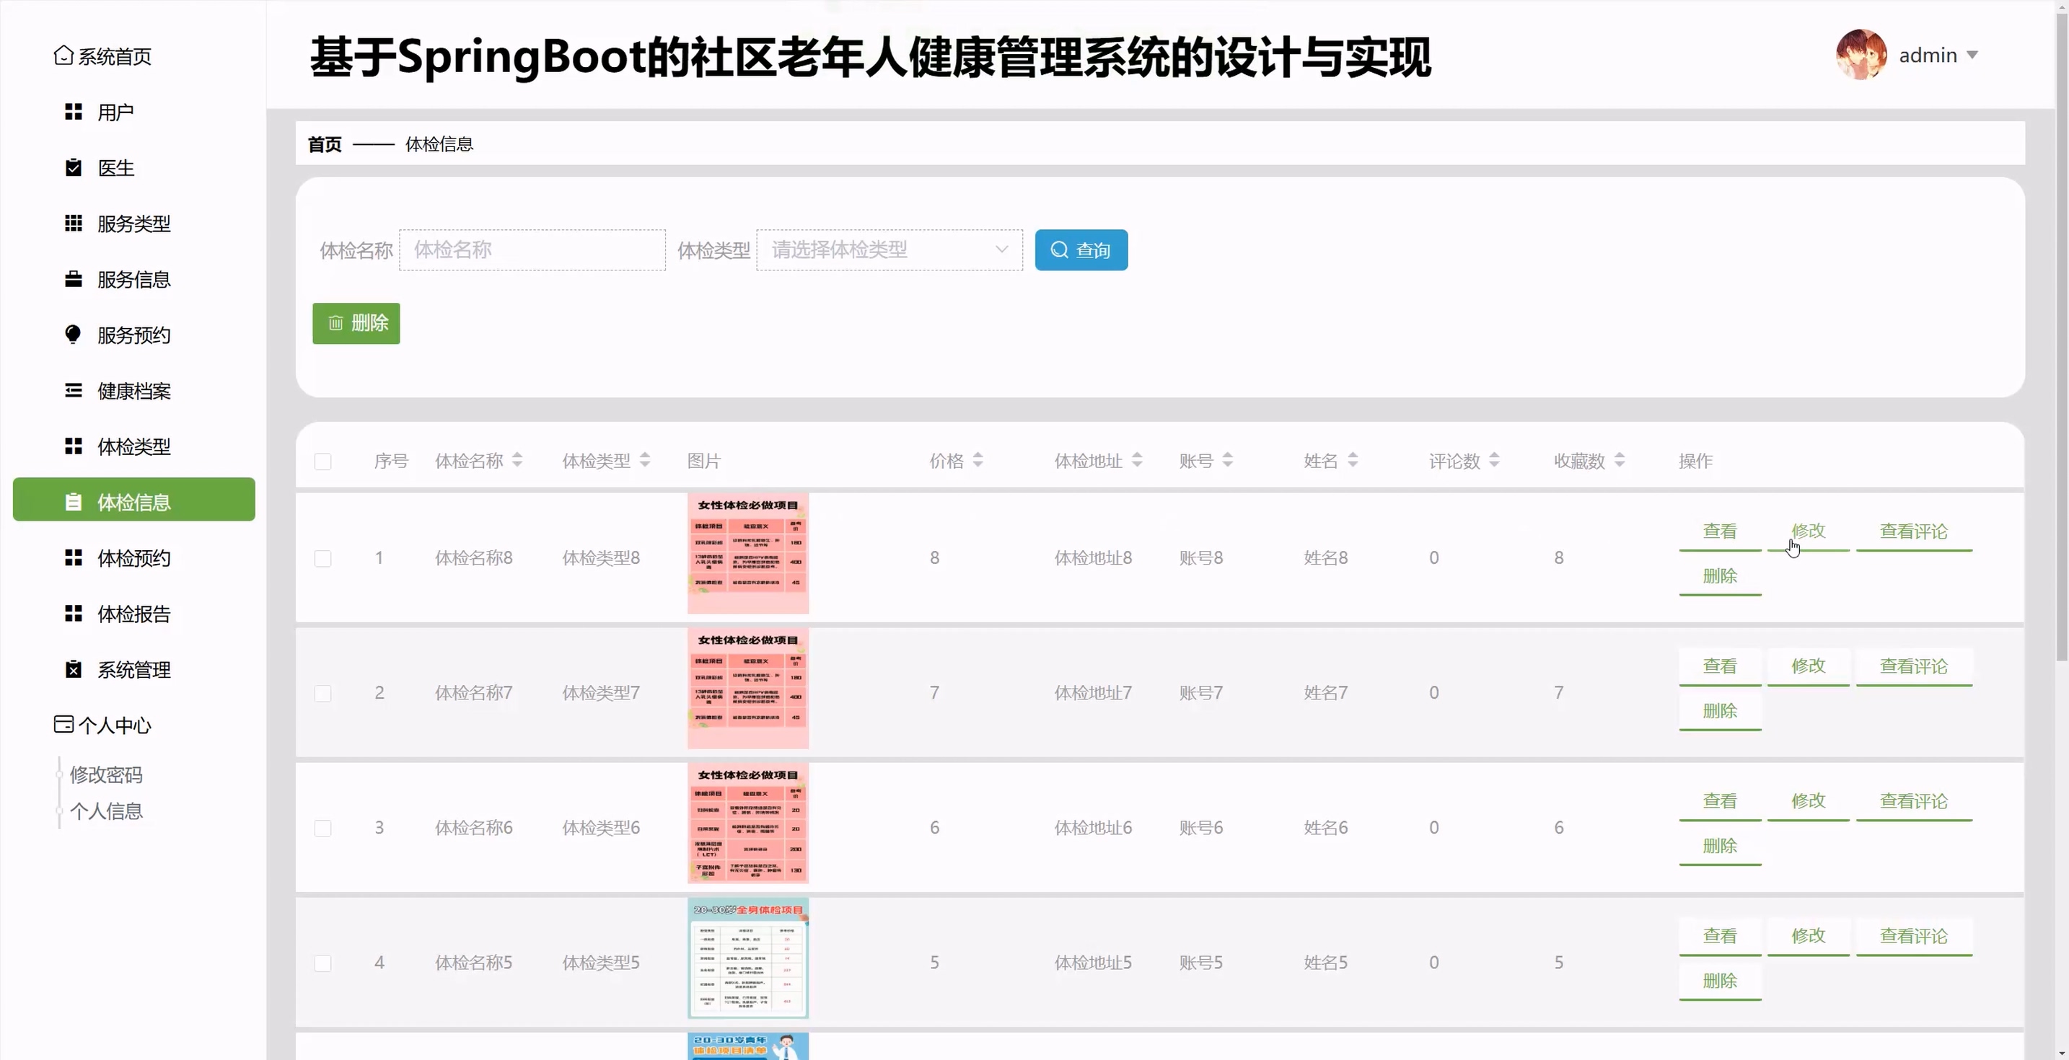2069x1060 pixels.
Task: Open the 体检预约 menu item
Action: (133, 558)
